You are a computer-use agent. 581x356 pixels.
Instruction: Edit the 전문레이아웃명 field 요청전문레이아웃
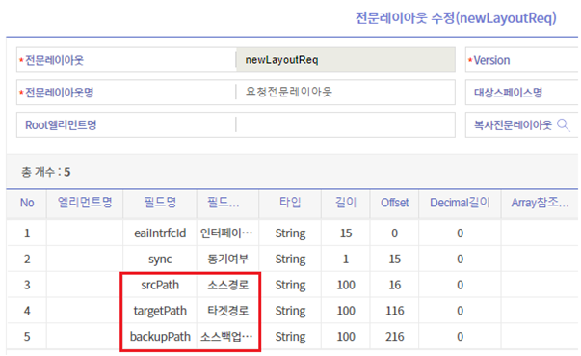point(345,92)
